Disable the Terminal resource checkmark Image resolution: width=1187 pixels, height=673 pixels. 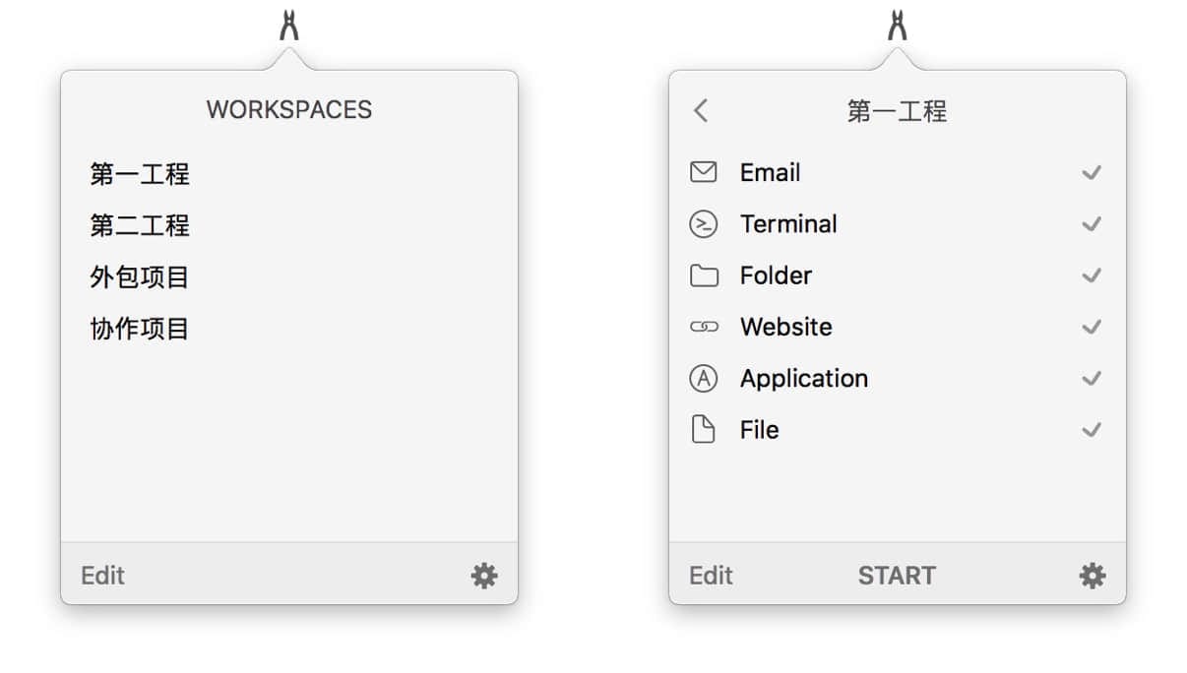(x=1092, y=224)
